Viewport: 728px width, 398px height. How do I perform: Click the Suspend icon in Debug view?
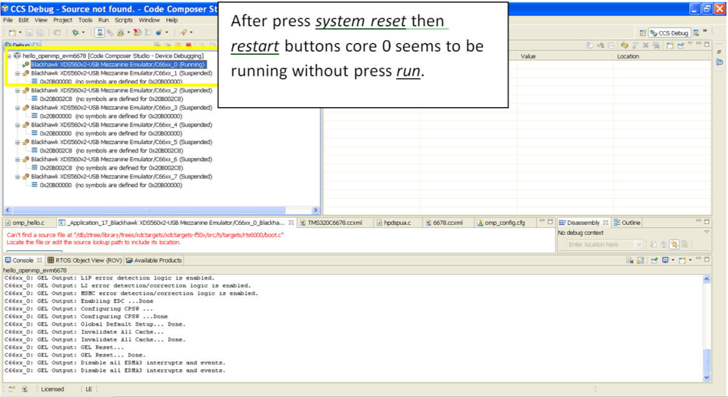178,45
